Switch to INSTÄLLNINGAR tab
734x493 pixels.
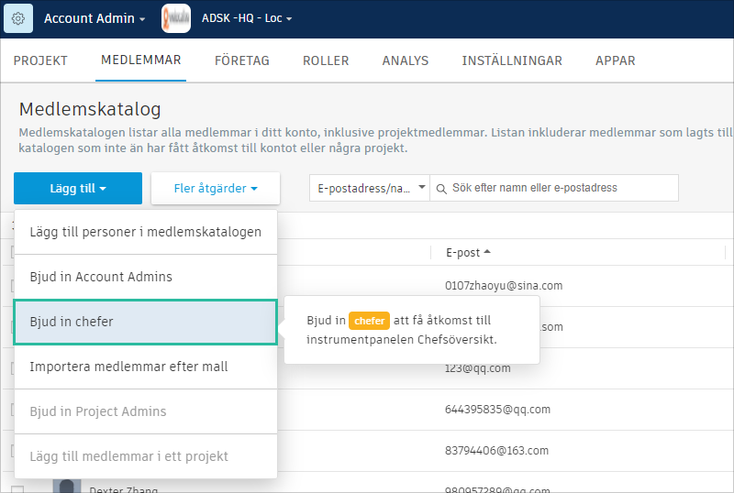pos(512,60)
